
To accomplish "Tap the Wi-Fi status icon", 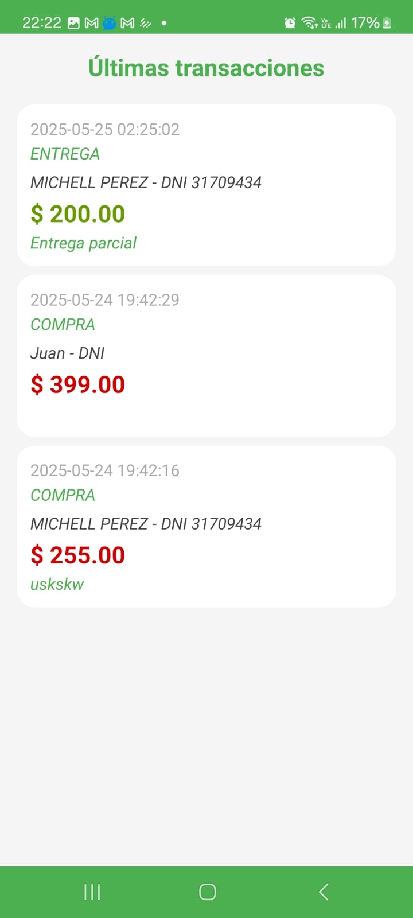I will tap(310, 23).
